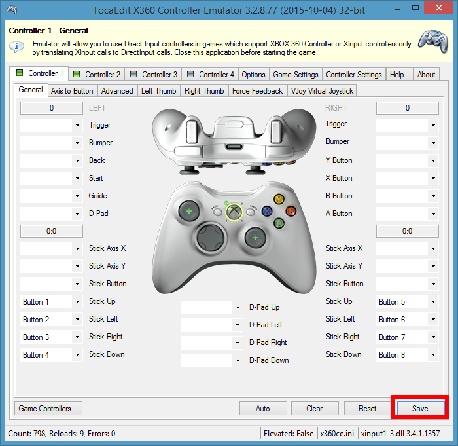
Task: Click the x360ce.ini status bar entry
Action: tap(337, 433)
